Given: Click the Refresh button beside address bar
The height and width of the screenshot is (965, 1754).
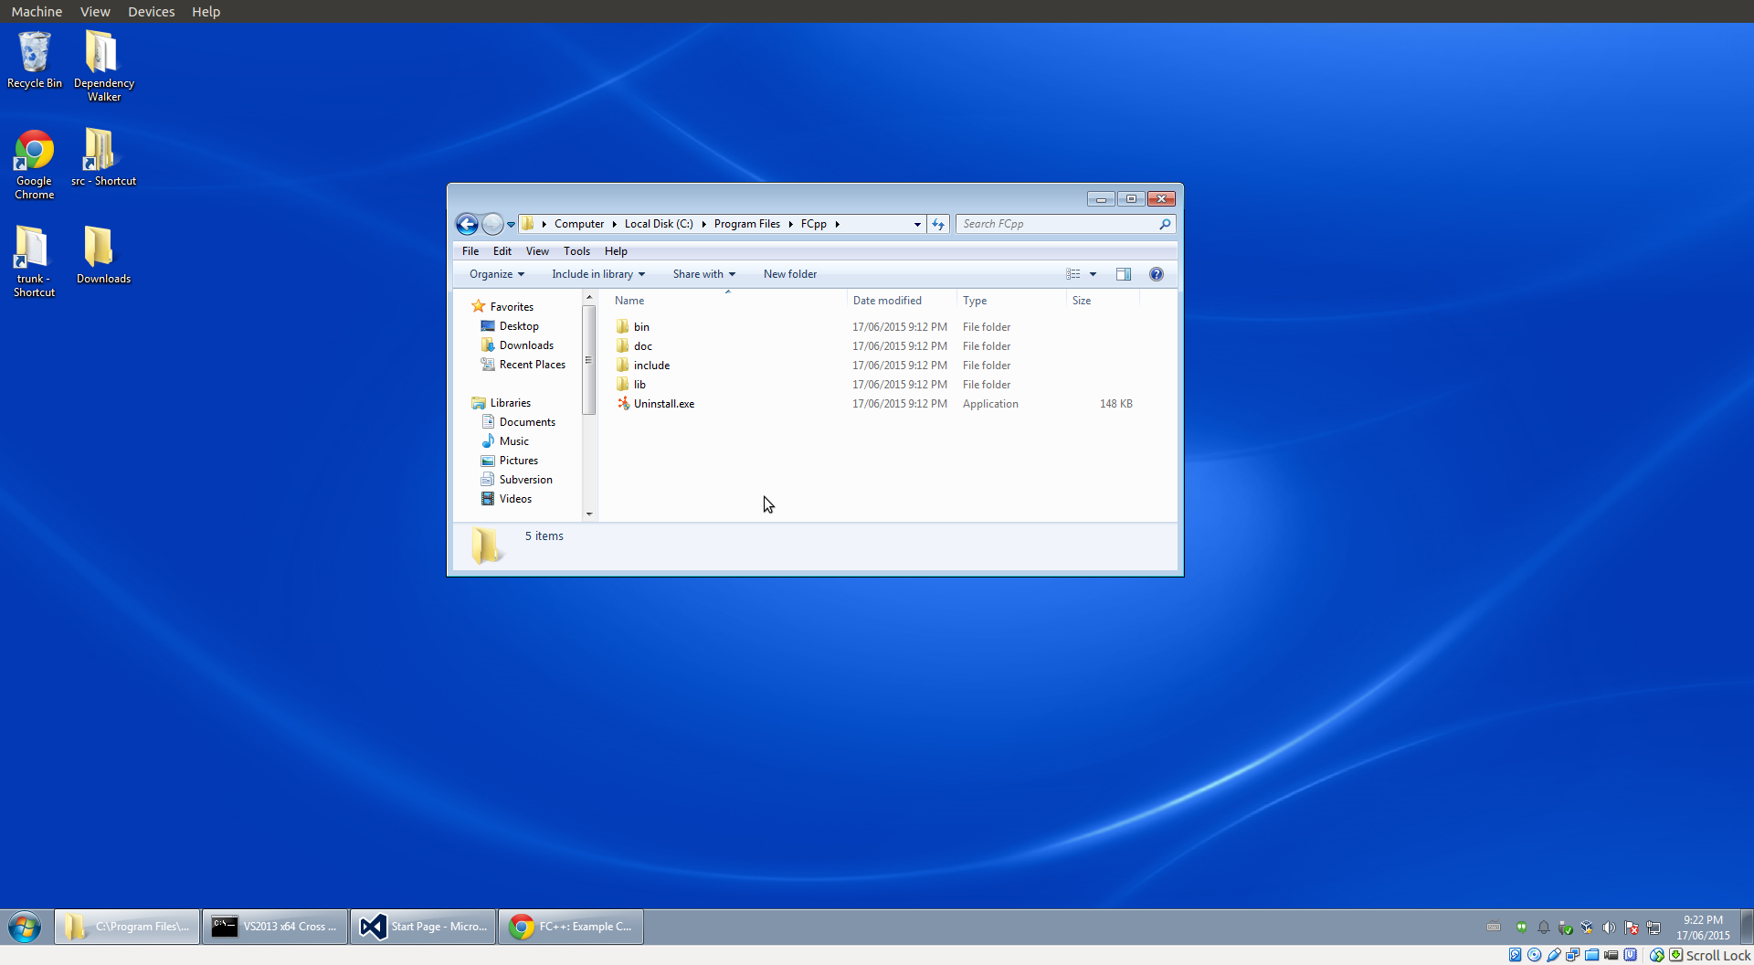Looking at the screenshot, I should pyautogui.click(x=938, y=224).
